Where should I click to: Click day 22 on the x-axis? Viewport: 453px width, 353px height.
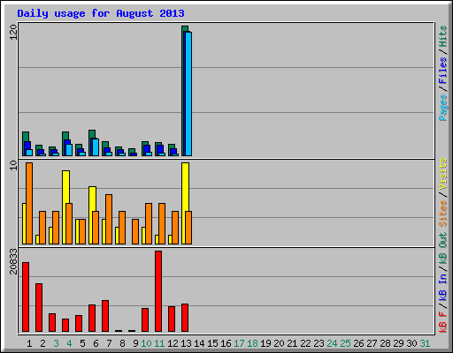point(305,343)
